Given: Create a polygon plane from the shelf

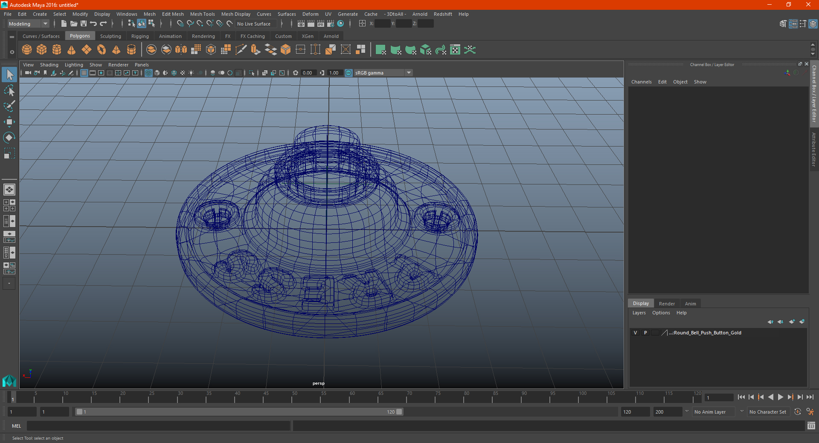Looking at the screenshot, I should (x=87, y=50).
